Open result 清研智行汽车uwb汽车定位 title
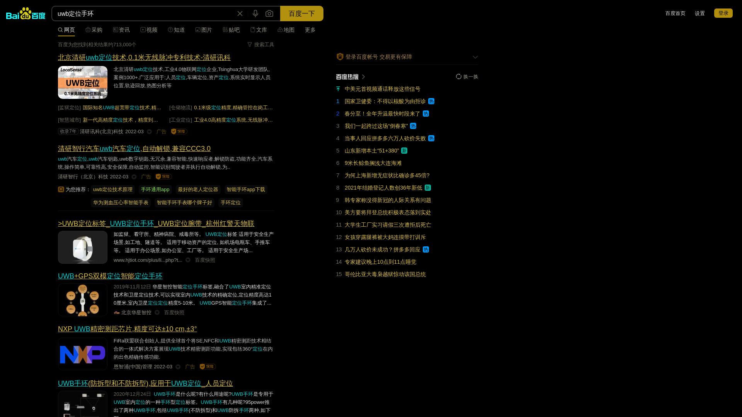This screenshot has height=417, width=742. coord(134,149)
